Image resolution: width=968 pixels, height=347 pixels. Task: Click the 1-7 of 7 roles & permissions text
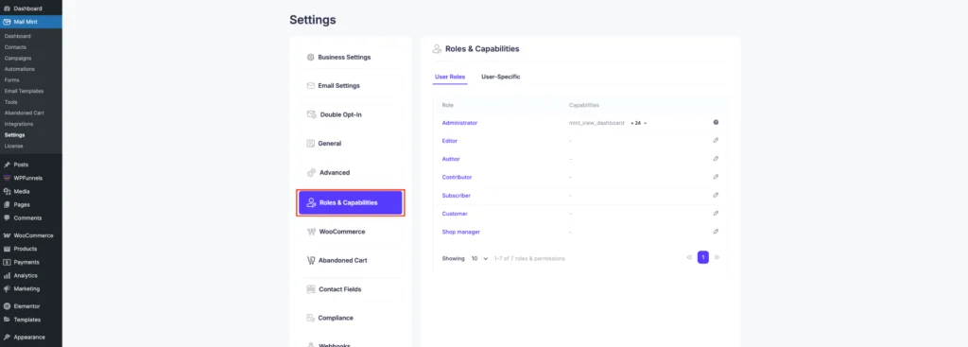529,259
